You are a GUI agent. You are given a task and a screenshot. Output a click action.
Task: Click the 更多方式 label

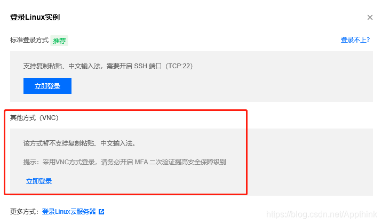click(x=25, y=212)
